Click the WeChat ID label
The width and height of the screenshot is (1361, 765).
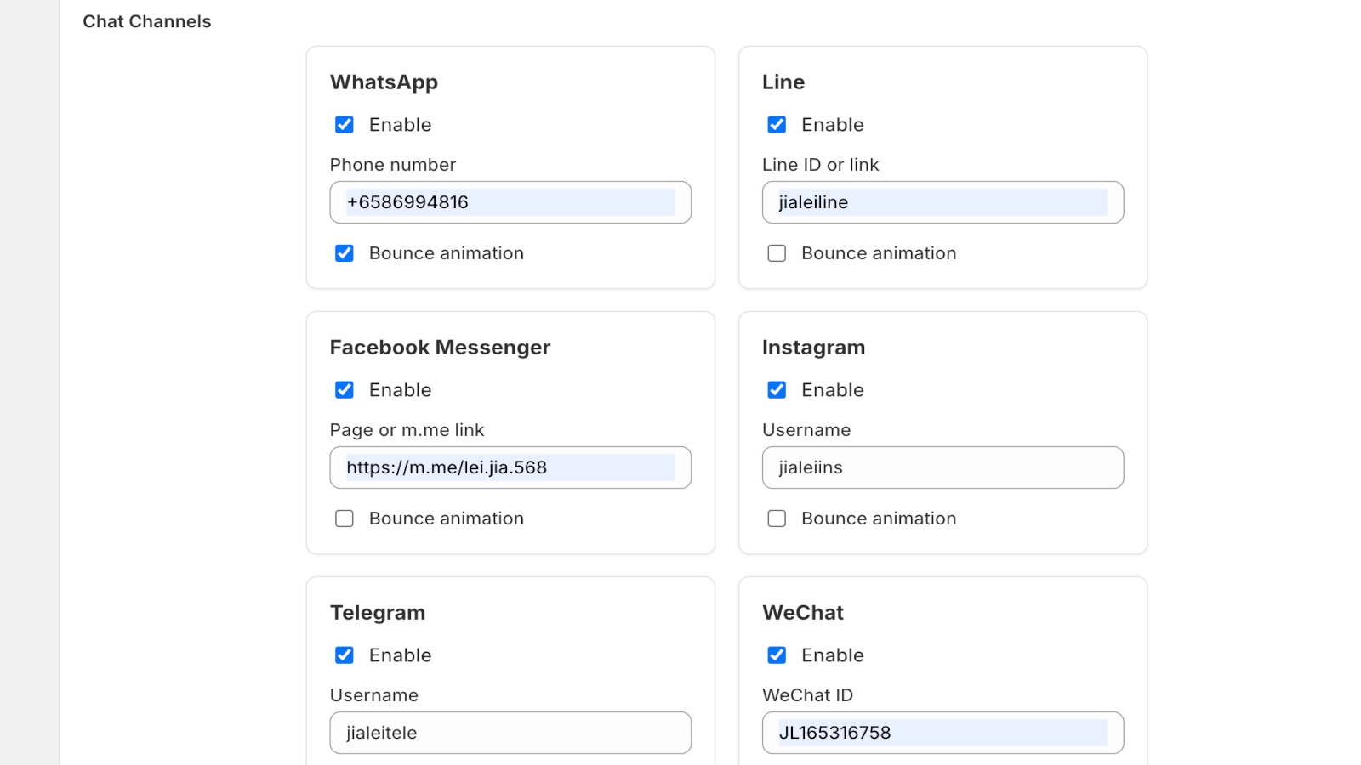(x=808, y=695)
